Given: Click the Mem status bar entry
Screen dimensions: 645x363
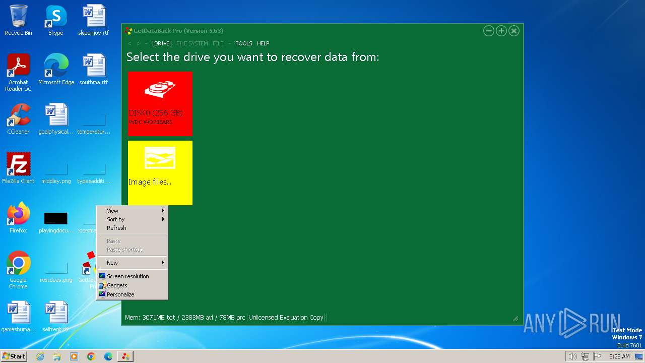Looking at the screenshot, I should [185, 318].
